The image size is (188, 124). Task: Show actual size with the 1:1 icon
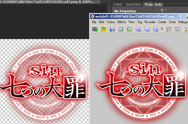click(x=155, y=29)
